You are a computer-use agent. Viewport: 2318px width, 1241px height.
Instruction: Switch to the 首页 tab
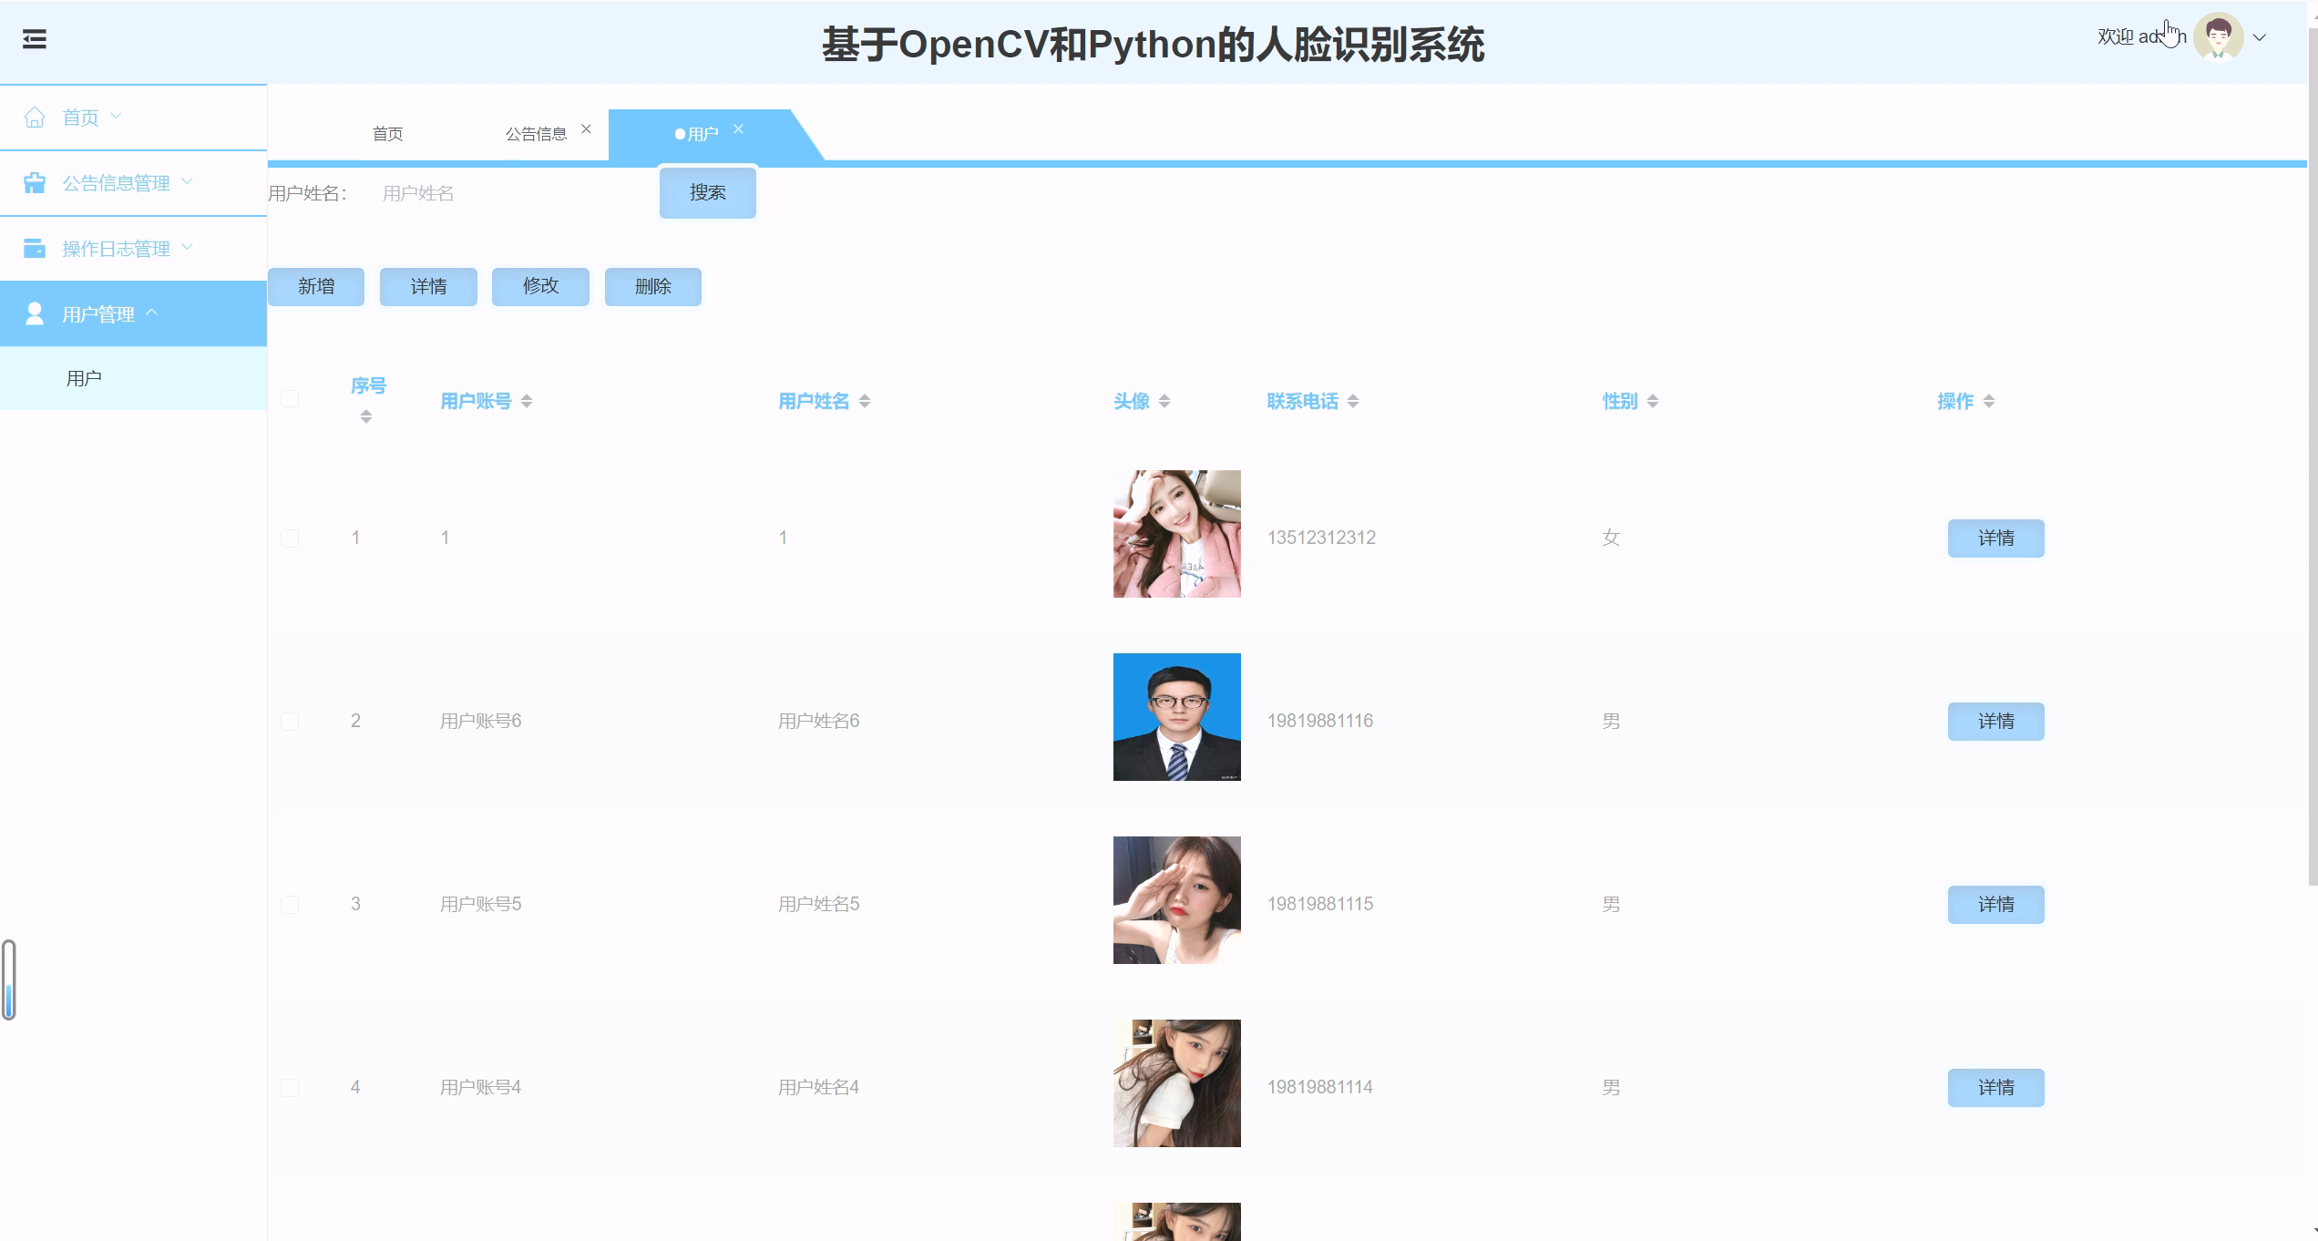[387, 134]
